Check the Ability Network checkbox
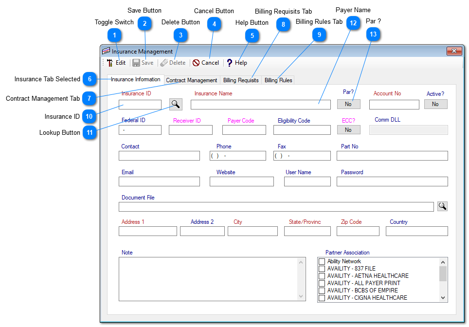Viewport: 469px width, 327px height. (x=321, y=261)
